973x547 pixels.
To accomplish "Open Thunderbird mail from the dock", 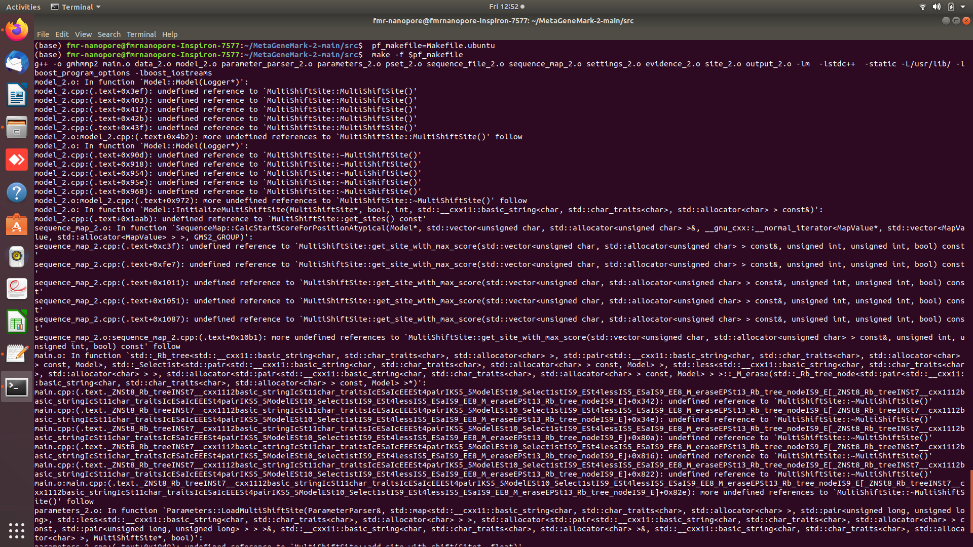I will pos(17,63).
